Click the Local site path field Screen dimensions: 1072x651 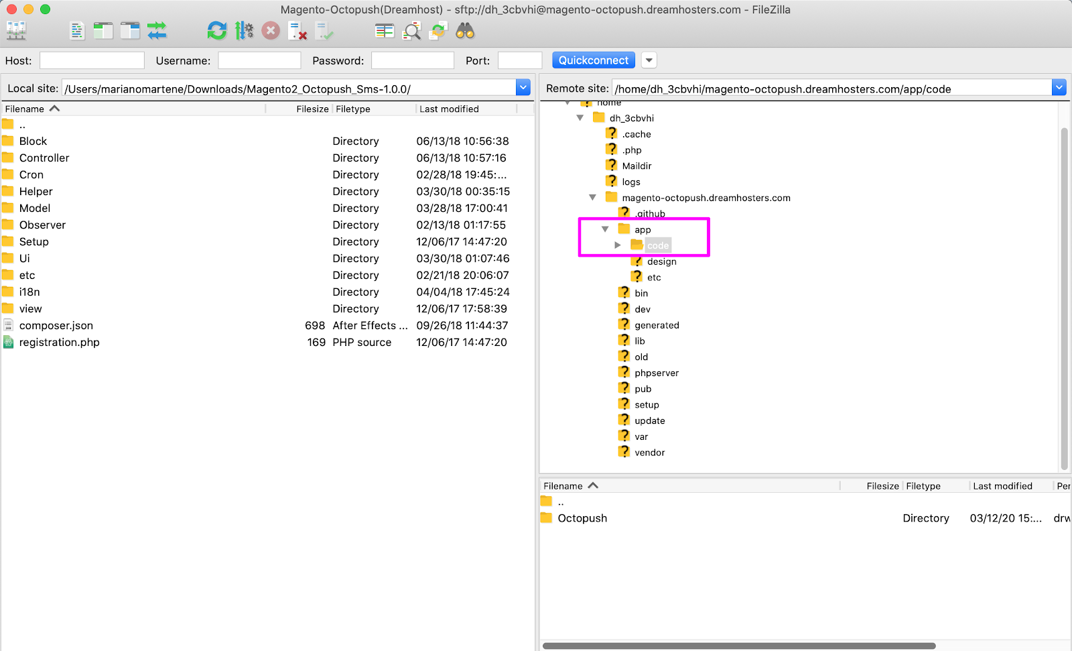coord(289,88)
